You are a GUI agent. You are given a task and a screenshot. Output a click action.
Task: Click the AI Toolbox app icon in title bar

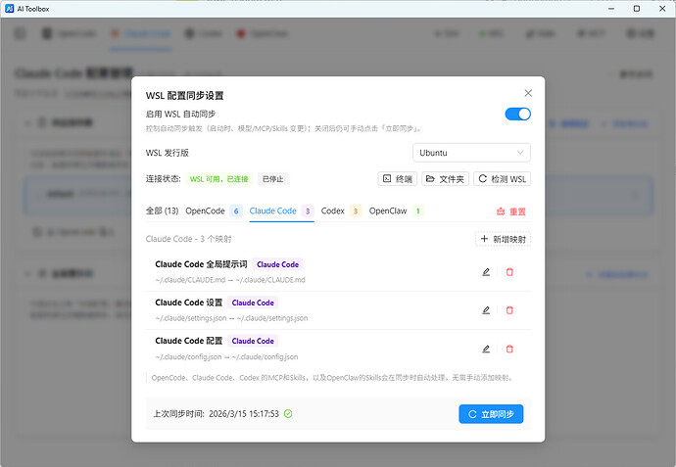point(10,9)
